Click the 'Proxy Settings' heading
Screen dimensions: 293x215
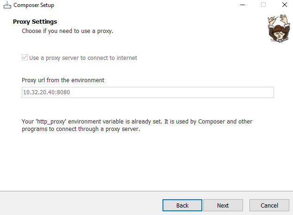(x=35, y=22)
